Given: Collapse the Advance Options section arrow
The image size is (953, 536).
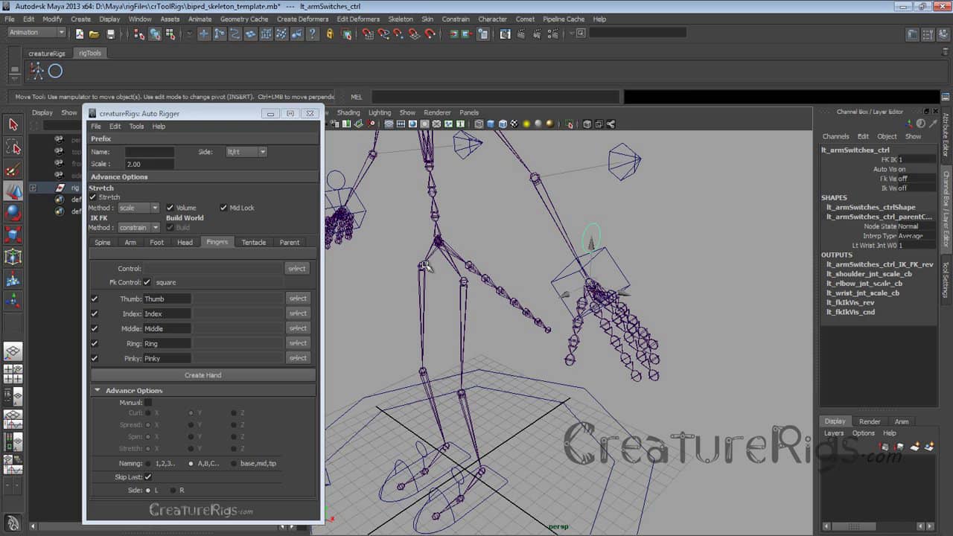Looking at the screenshot, I should click(98, 390).
